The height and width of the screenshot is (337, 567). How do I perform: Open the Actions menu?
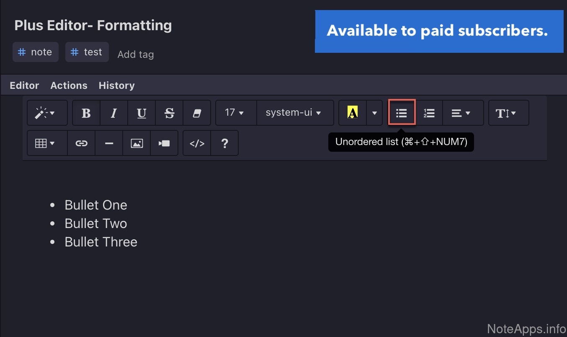point(69,86)
